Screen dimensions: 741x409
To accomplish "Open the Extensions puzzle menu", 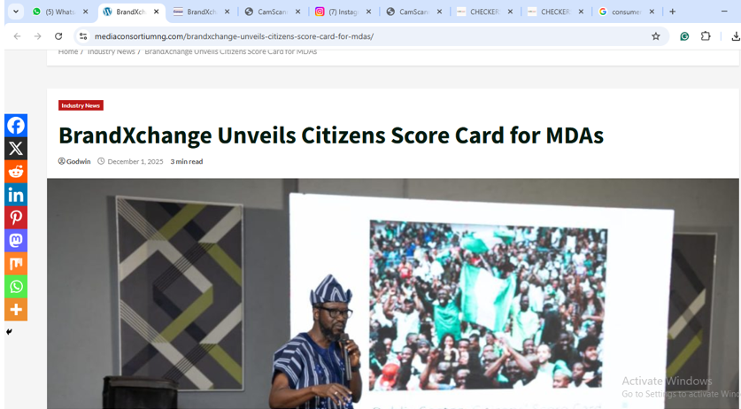I will (x=706, y=36).
